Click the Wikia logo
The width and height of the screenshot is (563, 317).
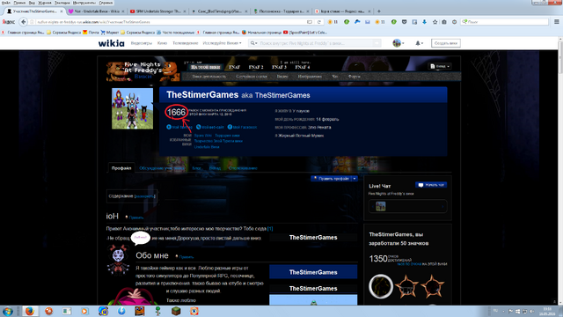(x=112, y=43)
